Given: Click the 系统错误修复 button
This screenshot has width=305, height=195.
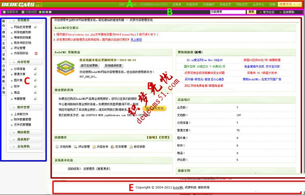Looking at the screenshot, I should pos(113,66).
